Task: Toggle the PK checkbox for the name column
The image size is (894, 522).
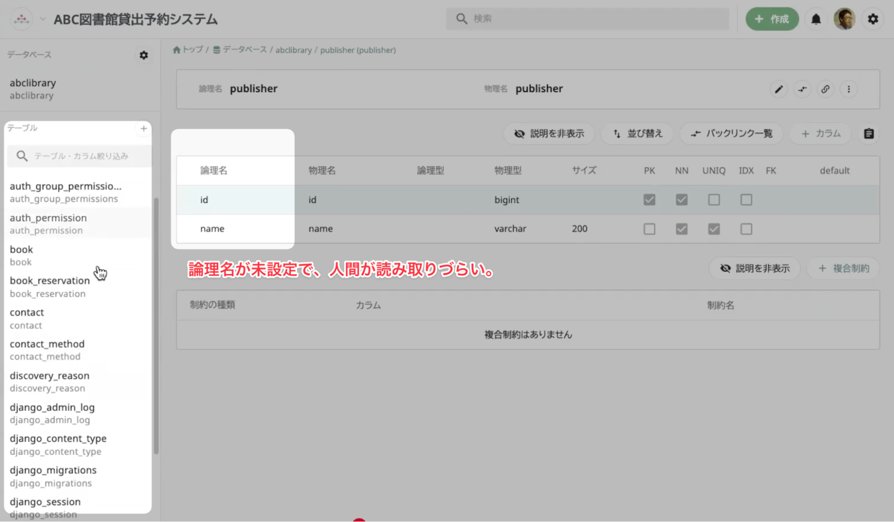Action: point(649,229)
